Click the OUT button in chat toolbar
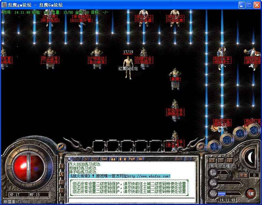Image resolution: width=262 pixels, height=205 pixels. point(179,159)
